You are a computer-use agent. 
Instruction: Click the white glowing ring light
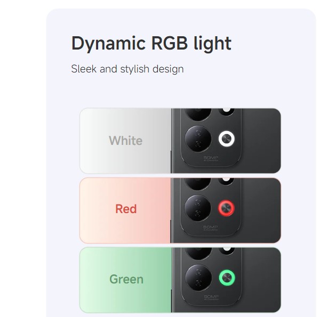pos(227,139)
